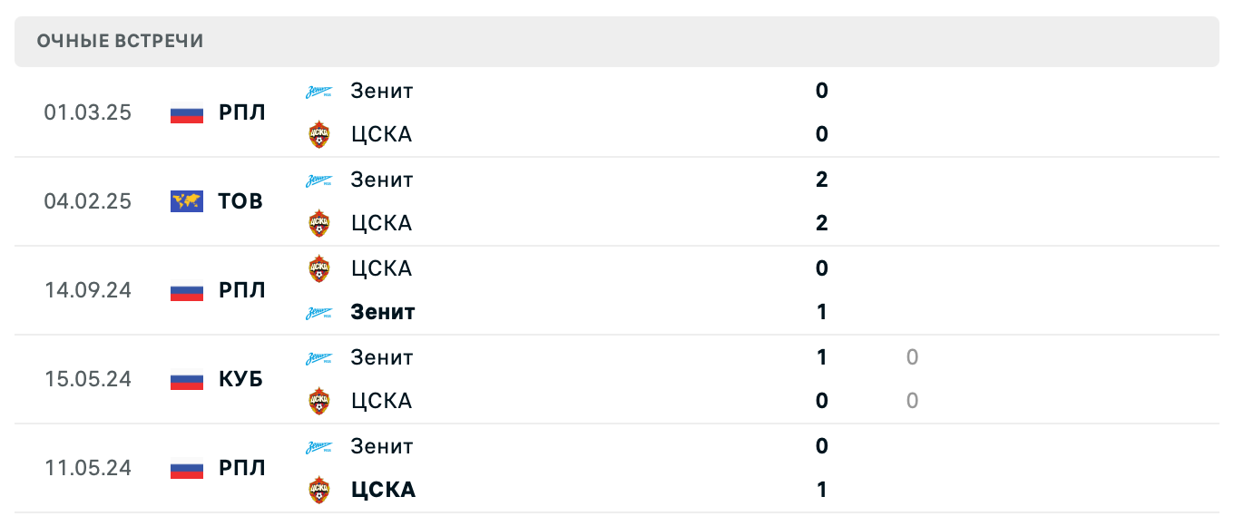Click Zenit logo in 15.05.24 cup match

(318, 358)
